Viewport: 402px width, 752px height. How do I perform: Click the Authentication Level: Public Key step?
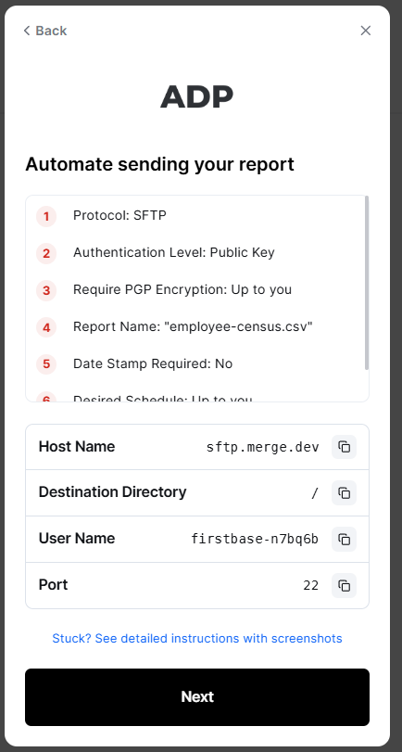click(x=173, y=253)
